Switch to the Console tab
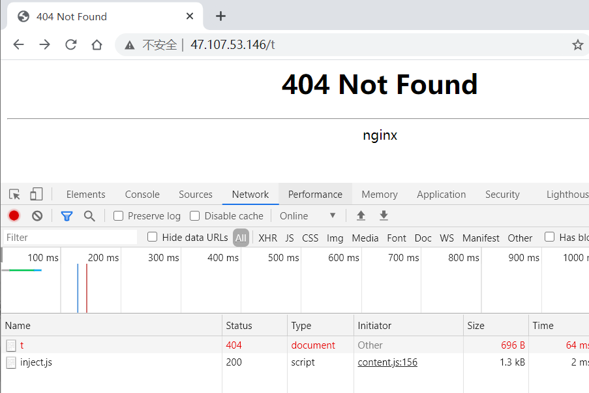589x393 pixels. click(x=142, y=195)
